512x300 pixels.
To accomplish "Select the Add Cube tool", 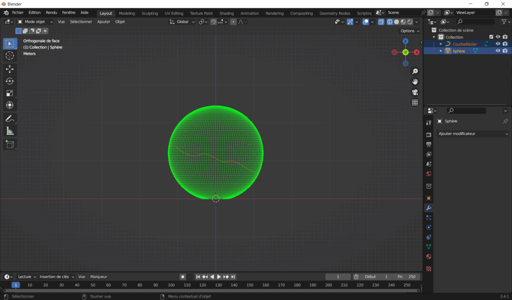I will point(10,144).
